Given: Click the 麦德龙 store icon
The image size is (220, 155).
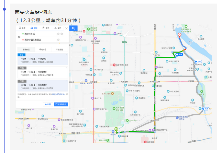Looking at the screenshot, I should click(156, 67).
